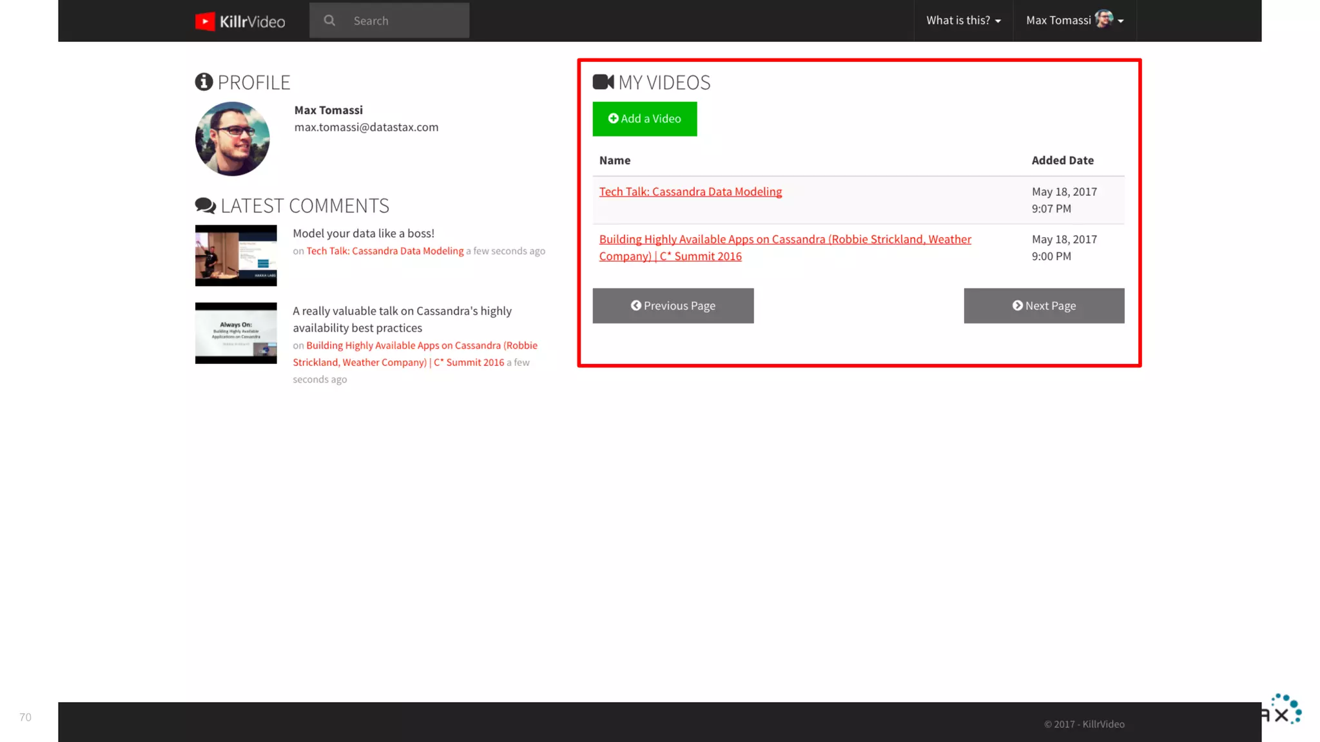Screen dimensions: 1320x742
Task: Open Cassandra Data Modeling comment thumbnail
Action: 236,255
